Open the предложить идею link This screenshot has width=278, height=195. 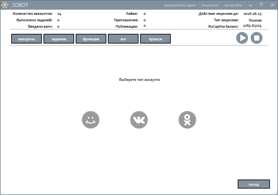coord(180,5)
